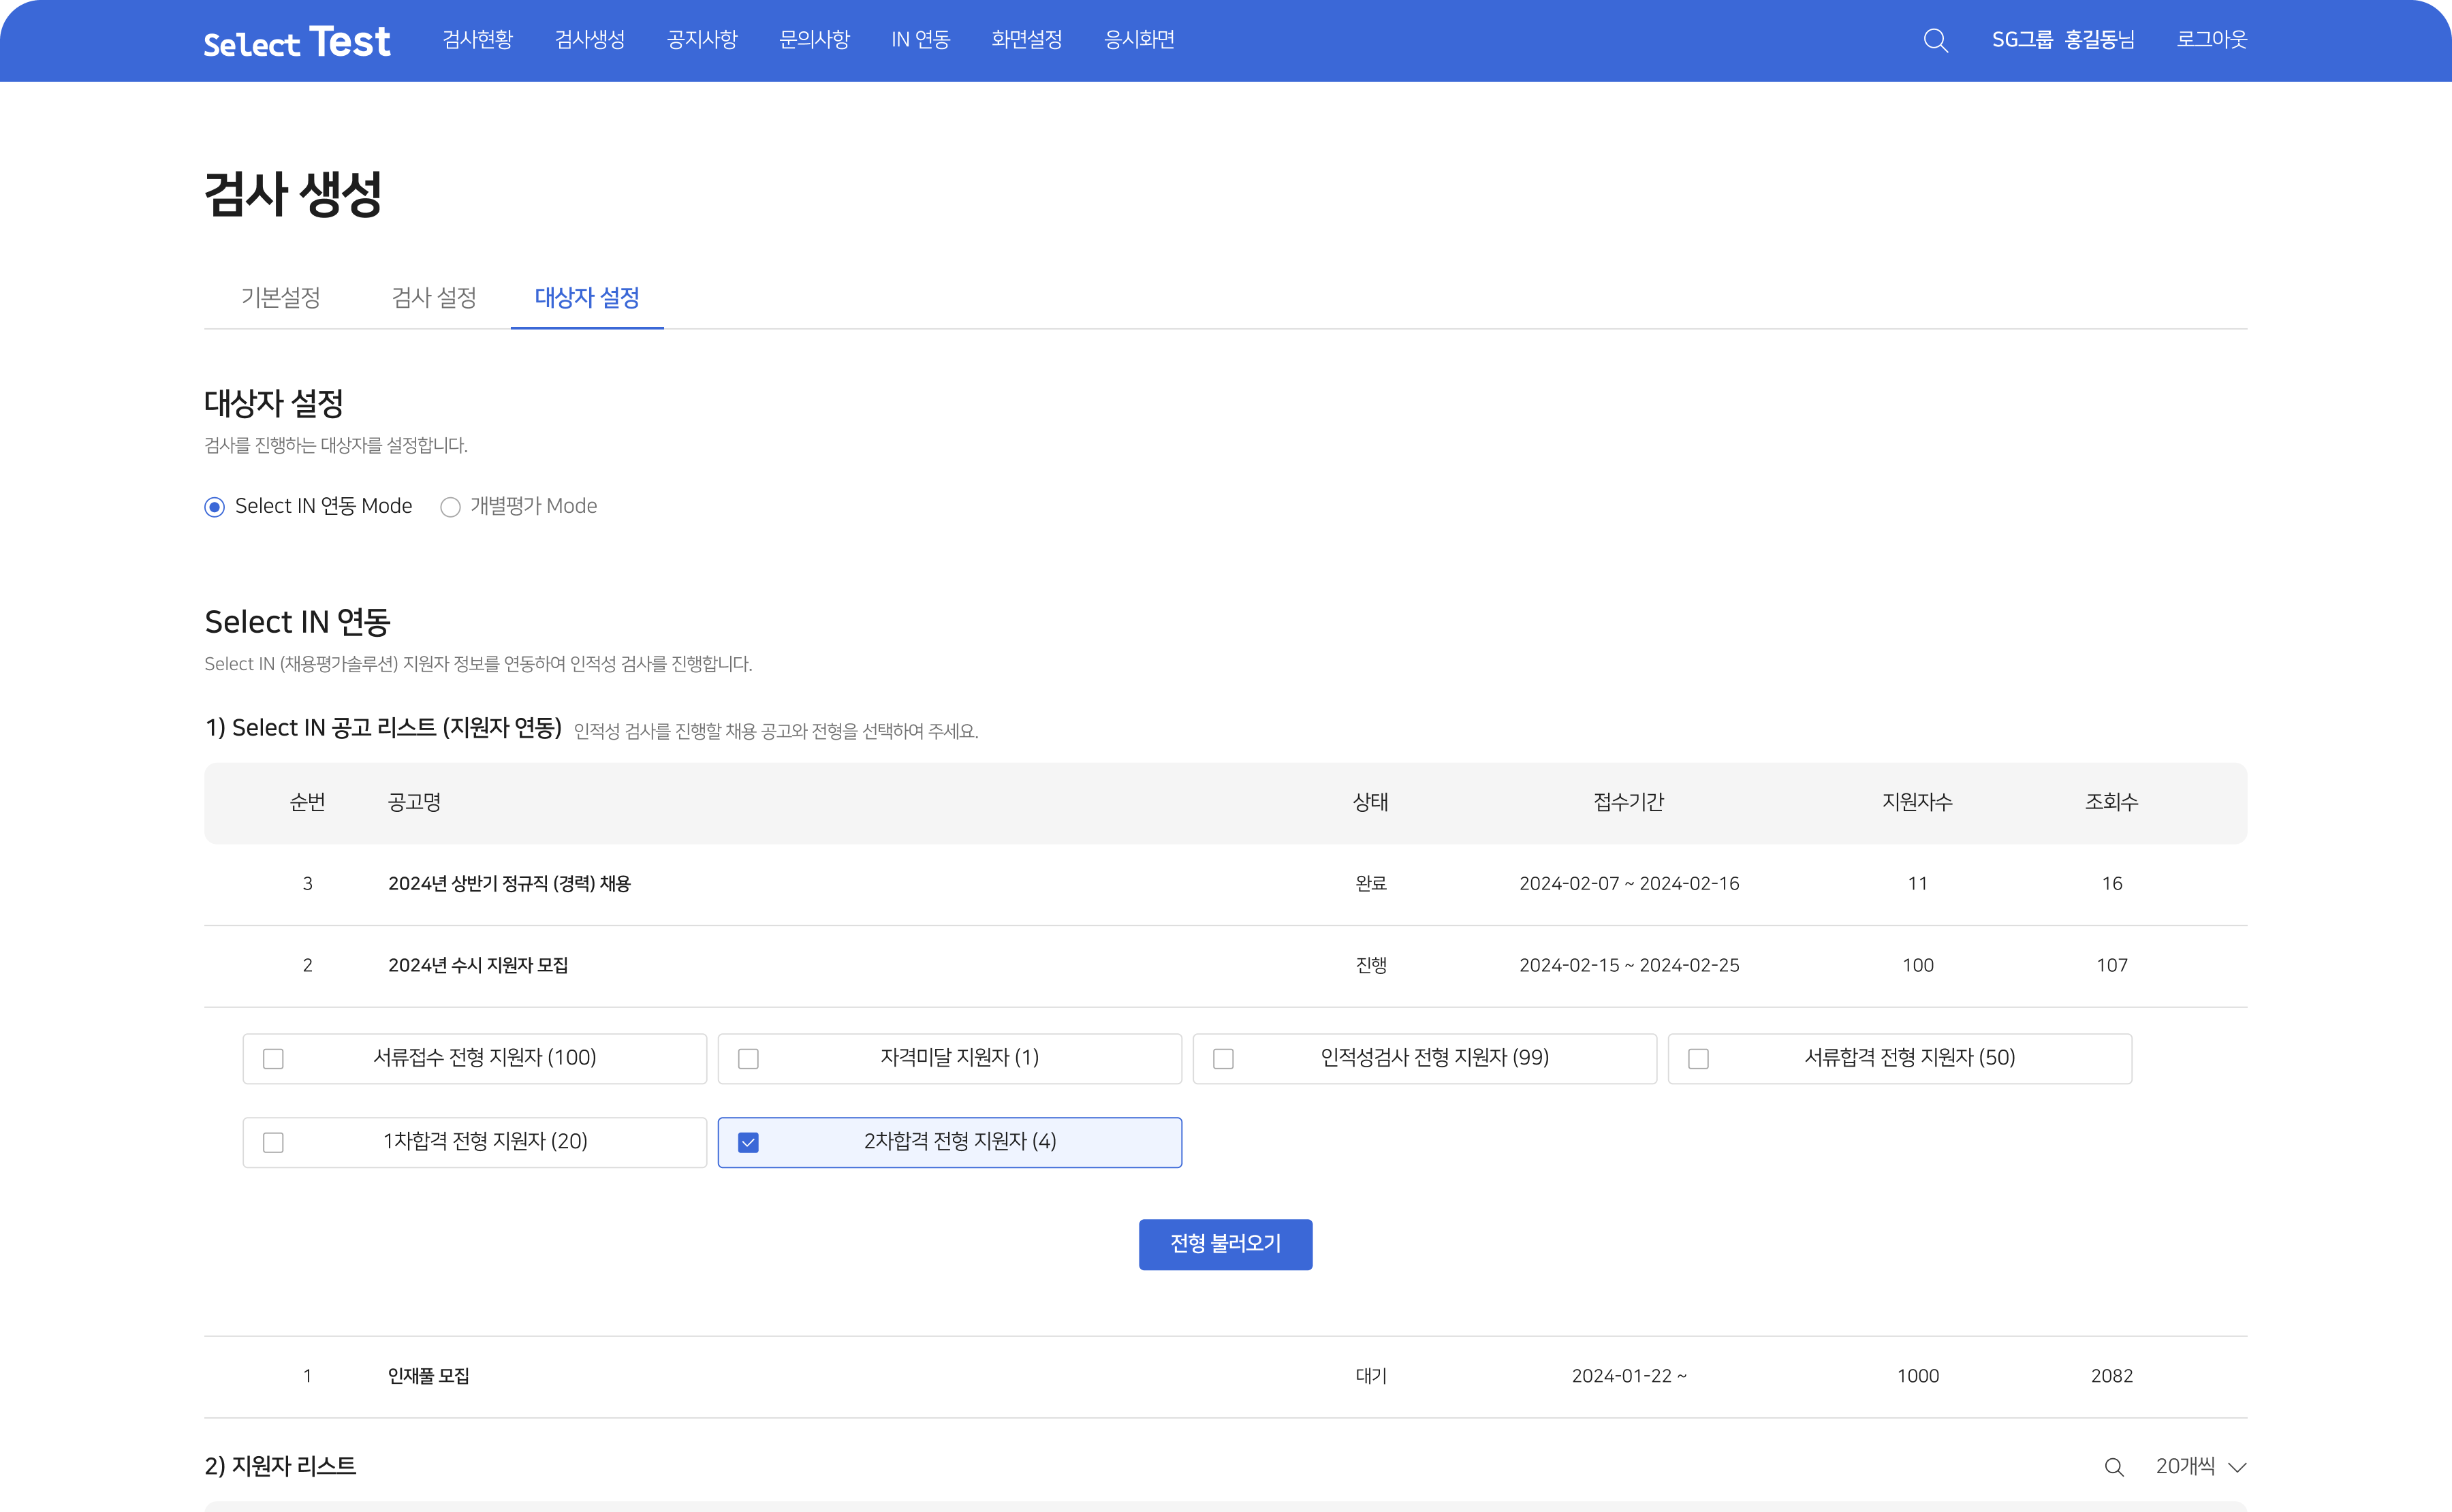Select the 개별평가 Mode radio button
2452x1512 pixels.
click(450, 507)
